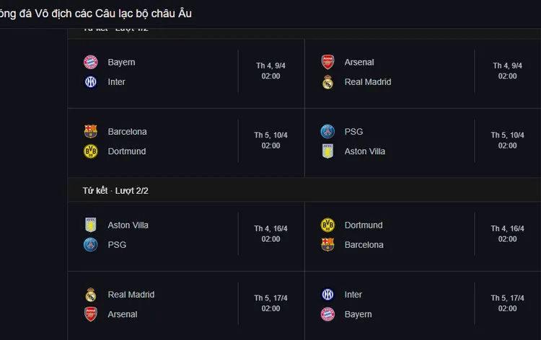Click Real Madrid crest above Arsenal

coord(91,295)
